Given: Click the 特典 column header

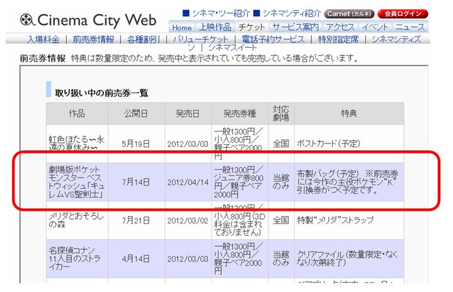Looking at the screenshot, I should (x=349, y=113).
